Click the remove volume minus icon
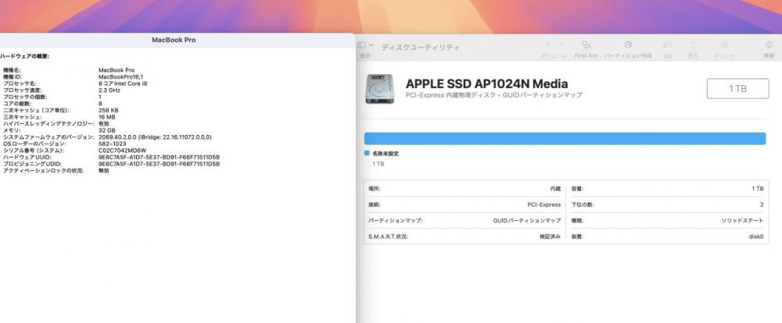The image size is (782, 323). coord(561,44)
